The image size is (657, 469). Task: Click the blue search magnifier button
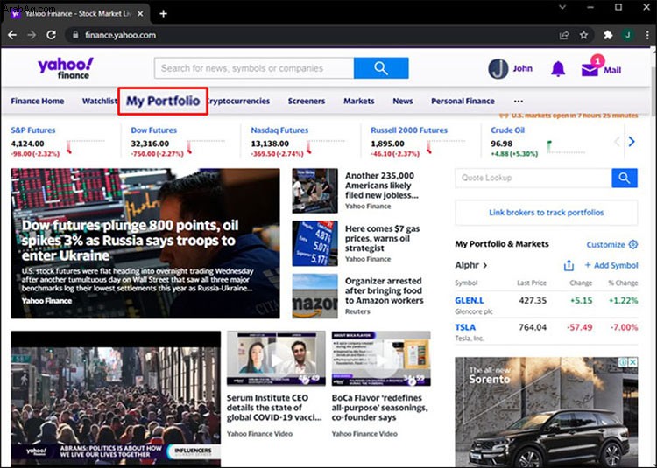[381, 68]
